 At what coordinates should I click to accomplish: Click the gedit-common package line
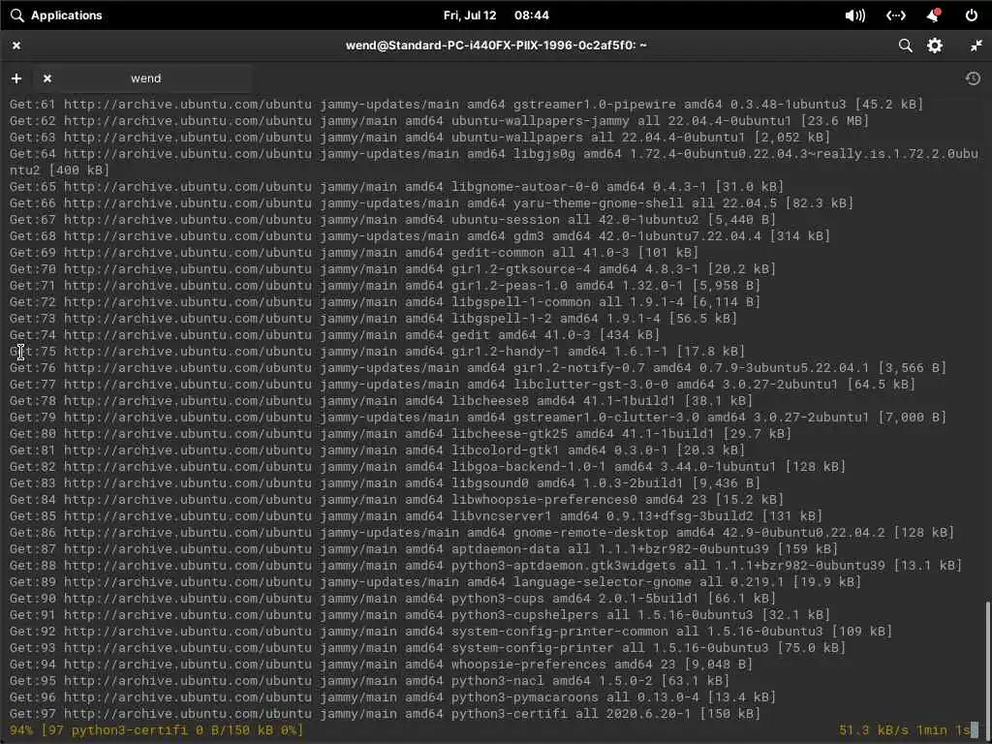point(354,252)
